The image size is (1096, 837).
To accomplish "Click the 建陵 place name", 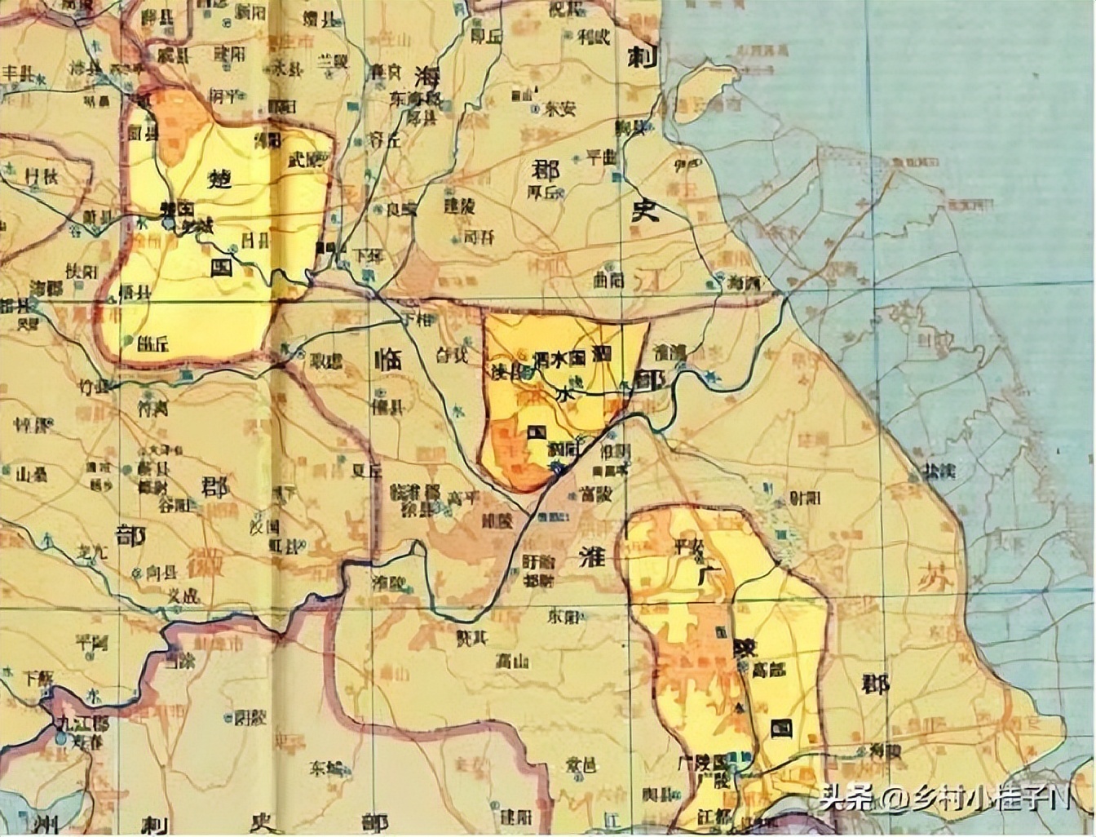I will pos(459,206).
